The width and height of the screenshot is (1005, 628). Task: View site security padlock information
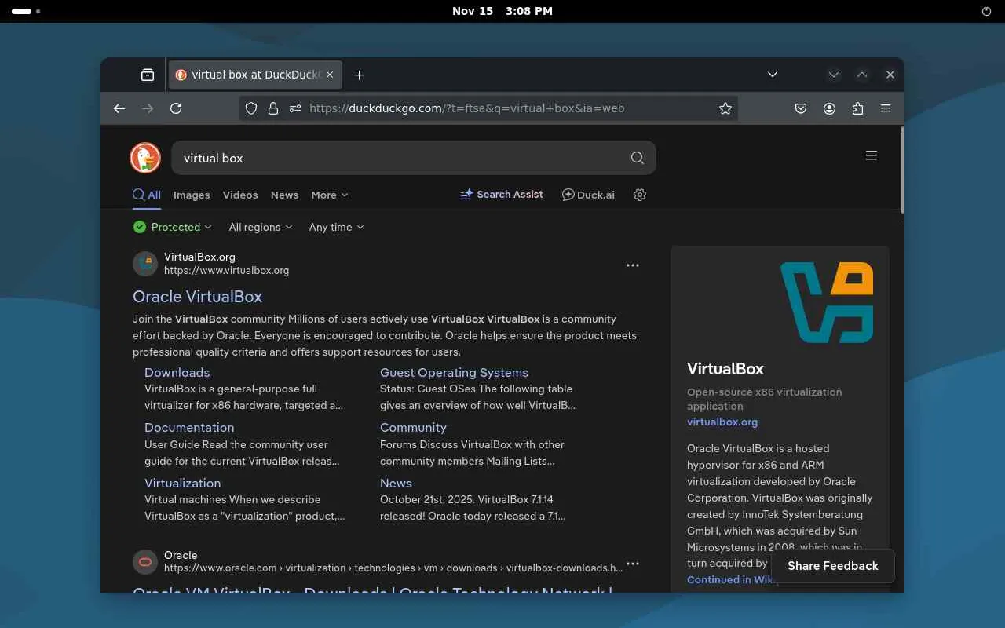click(273, 108)
